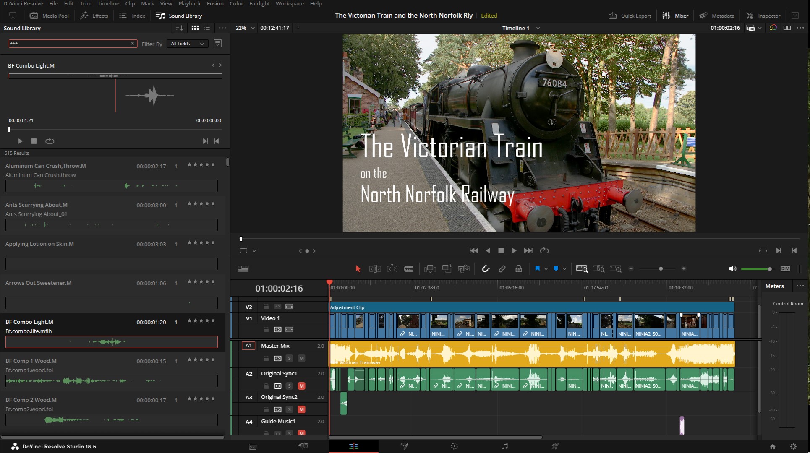
Task: Open Project Settings gear icon
Action: (793, 447)
